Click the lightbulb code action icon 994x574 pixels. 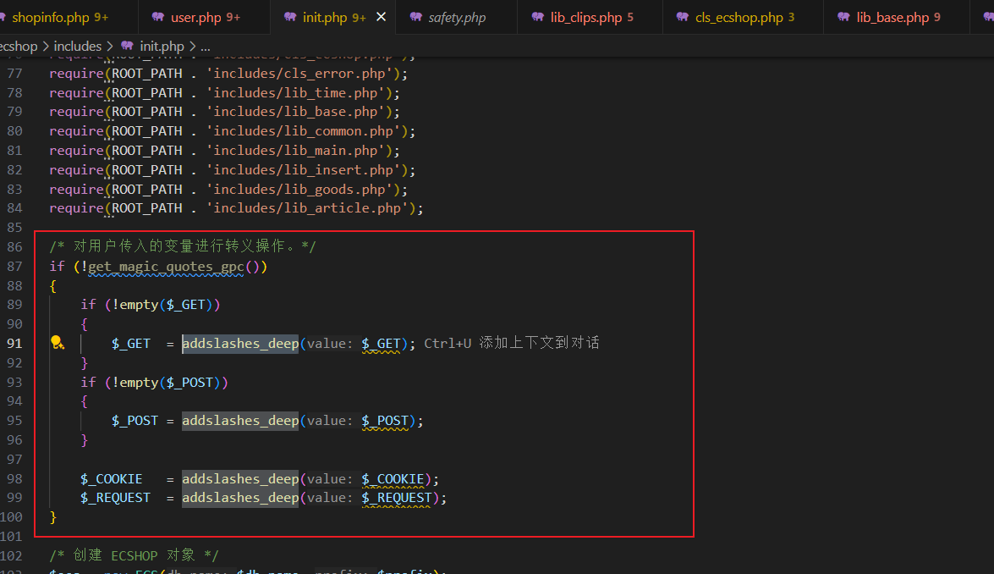tap(57, 343)
